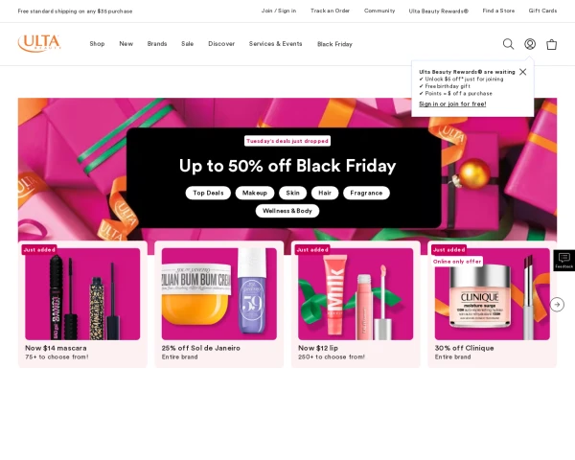The width and height of the screenshot is (575, 460).
Task: Expand the Services & Events menu
Action: (275, 44)
